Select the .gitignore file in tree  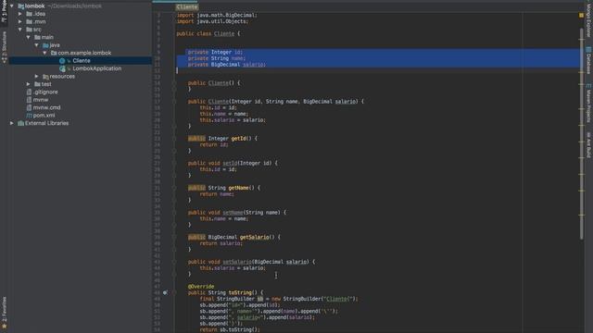point(45,92)
